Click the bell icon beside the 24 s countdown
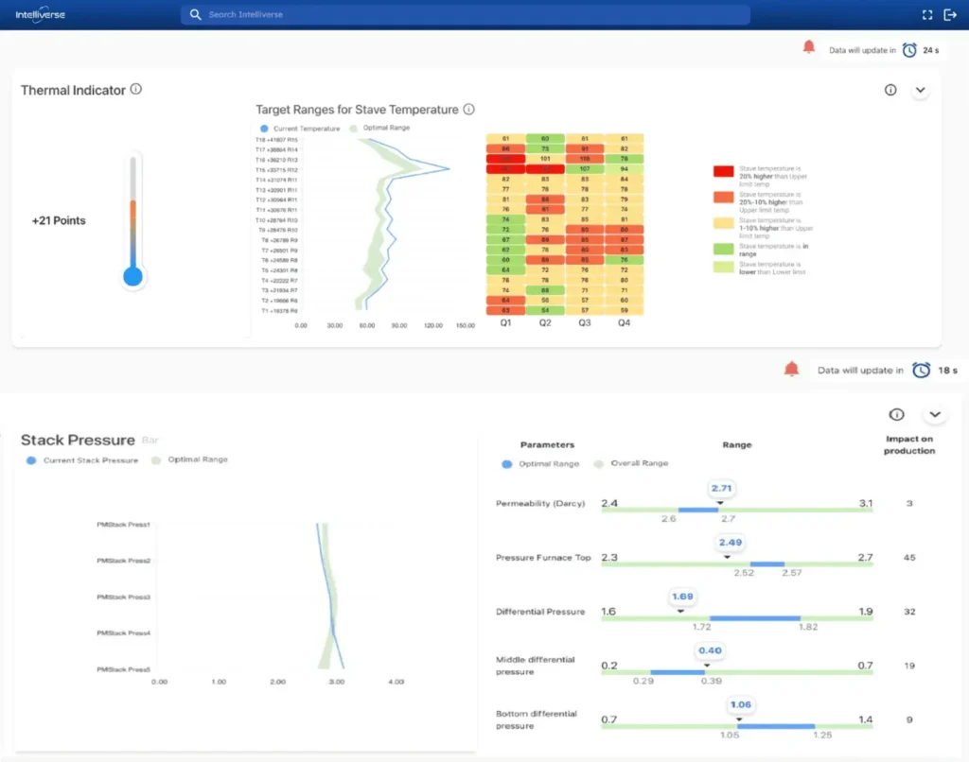 809,47
